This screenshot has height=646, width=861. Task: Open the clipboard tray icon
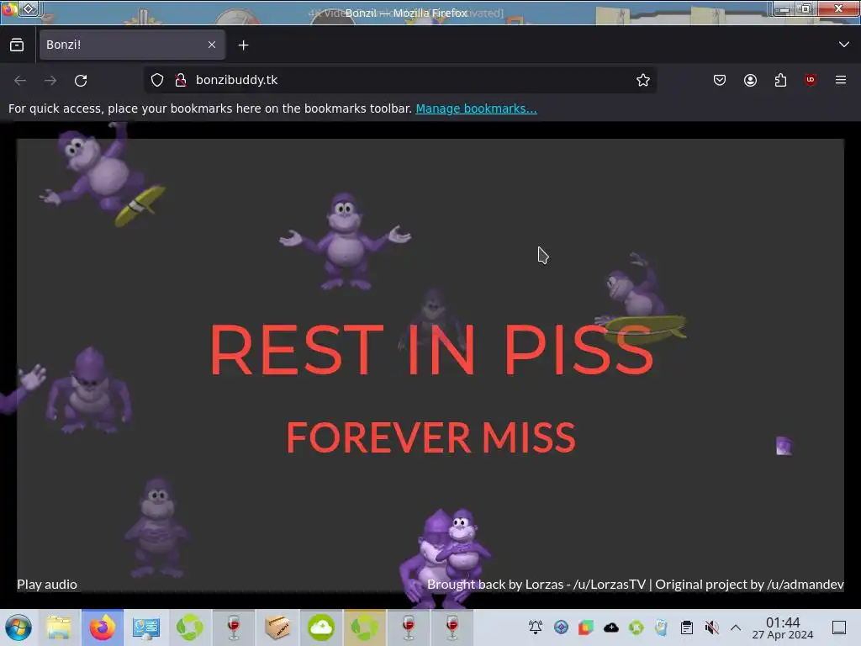686,627
